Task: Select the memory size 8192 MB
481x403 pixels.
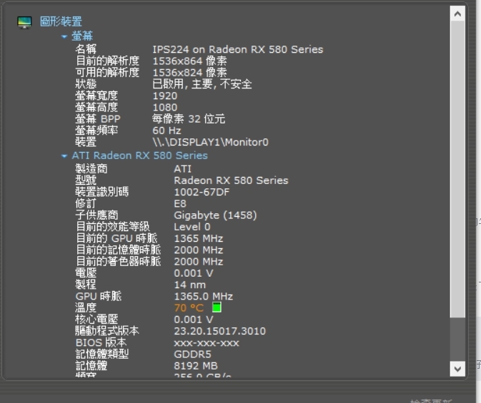Action: 196,366
